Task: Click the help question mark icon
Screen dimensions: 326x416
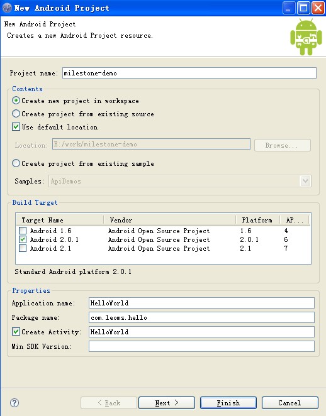Action: pyautogui.click(x=14, y=403)
